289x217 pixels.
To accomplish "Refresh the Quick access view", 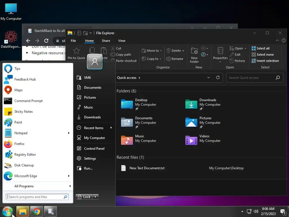I will 218,77.
